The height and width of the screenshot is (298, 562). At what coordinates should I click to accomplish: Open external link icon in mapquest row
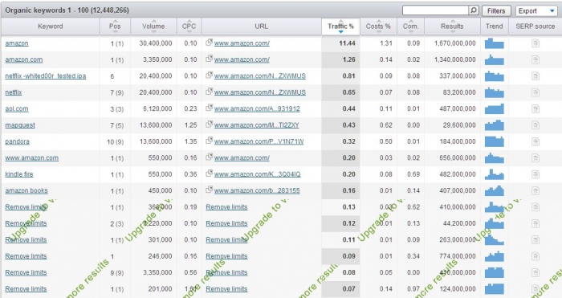pyautogui.click(x=209, y=125)
